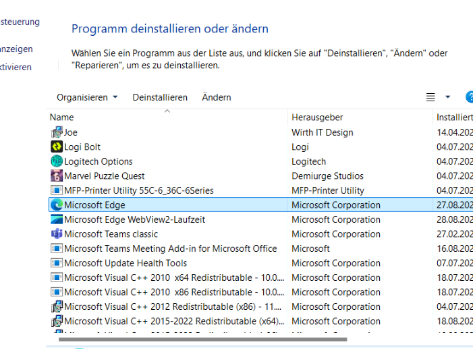This screenshot has width=473, height=349.
Task: Click the Marvel Puzzle Quest icon
Action: click(x=57, y=176)
